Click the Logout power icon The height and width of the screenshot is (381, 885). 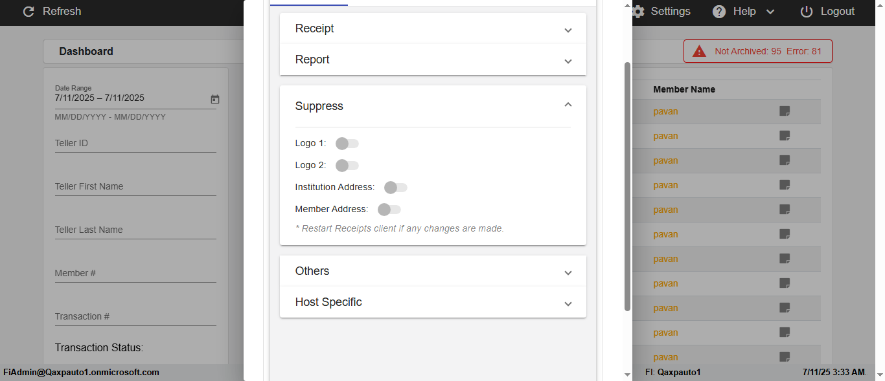pos(807,12)
